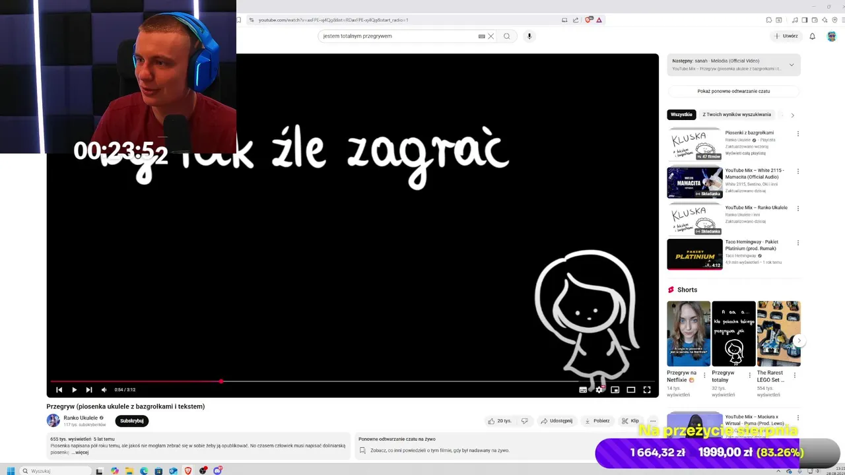Image resolution: width=845 pixels, height=475 pixels.
Task: Skip to the previous video
Action: [x=59, y=389]
